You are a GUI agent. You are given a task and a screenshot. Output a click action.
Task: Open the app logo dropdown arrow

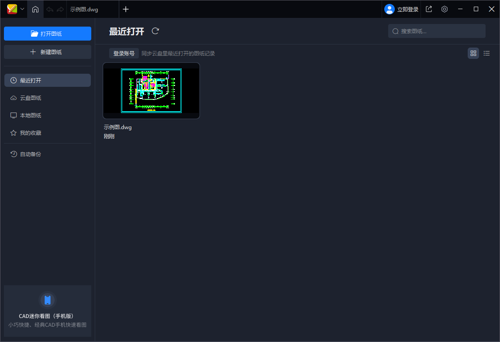click(22, 9)
